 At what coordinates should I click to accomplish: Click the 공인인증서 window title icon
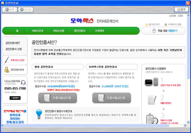3,3
